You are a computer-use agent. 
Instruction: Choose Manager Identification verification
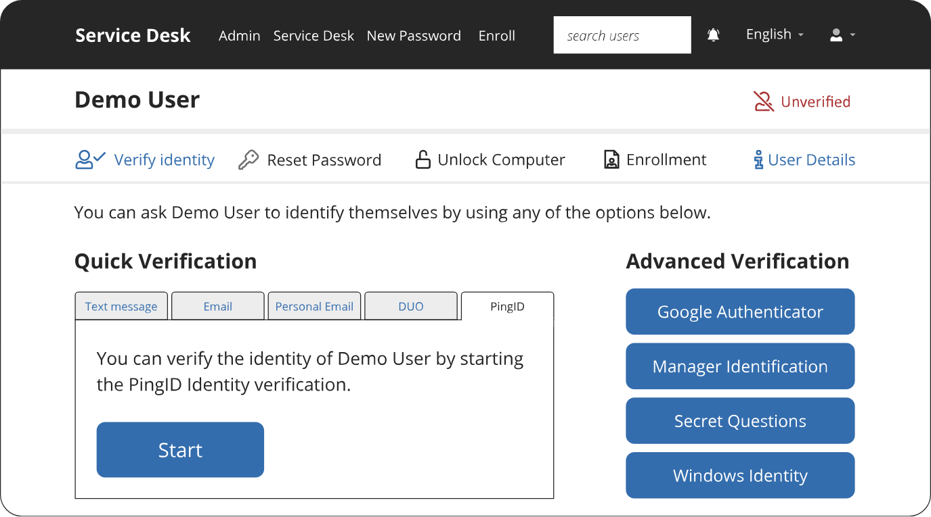740,366
